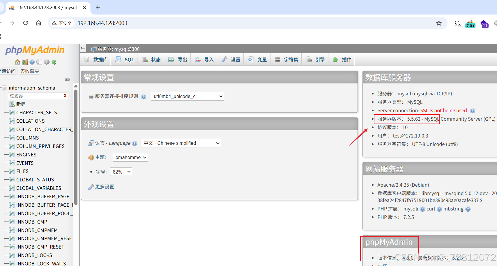This screenshot has width=497, height=266.
Task: Click the table icon beside GLOBAL_STATUS
Action: click(x=12, y=180)
